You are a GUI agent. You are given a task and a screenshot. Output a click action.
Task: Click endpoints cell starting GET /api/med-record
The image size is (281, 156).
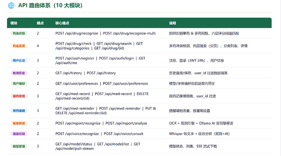coord(102,96)
